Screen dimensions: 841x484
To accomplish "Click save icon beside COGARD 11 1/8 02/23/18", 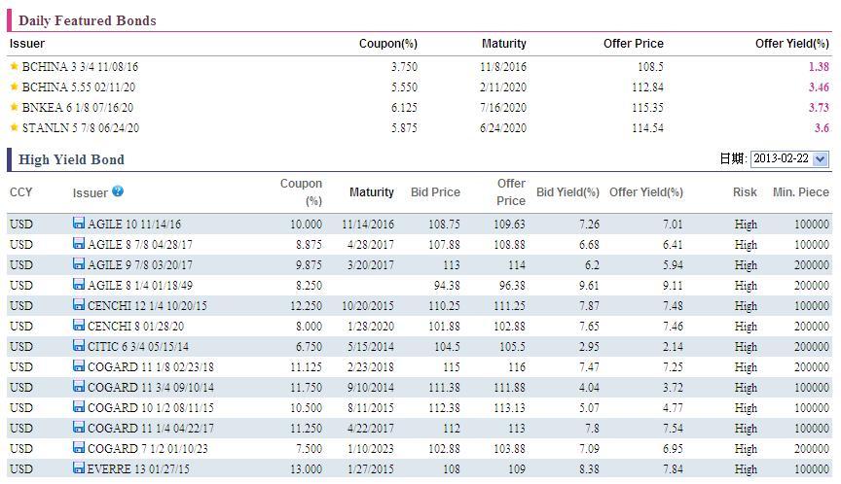I will 79,366.
